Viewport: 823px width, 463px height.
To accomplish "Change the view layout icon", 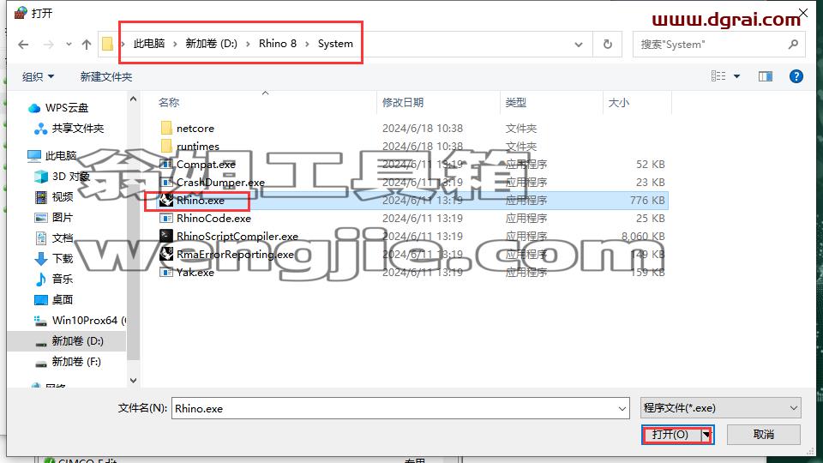I will tap(718, 76).
